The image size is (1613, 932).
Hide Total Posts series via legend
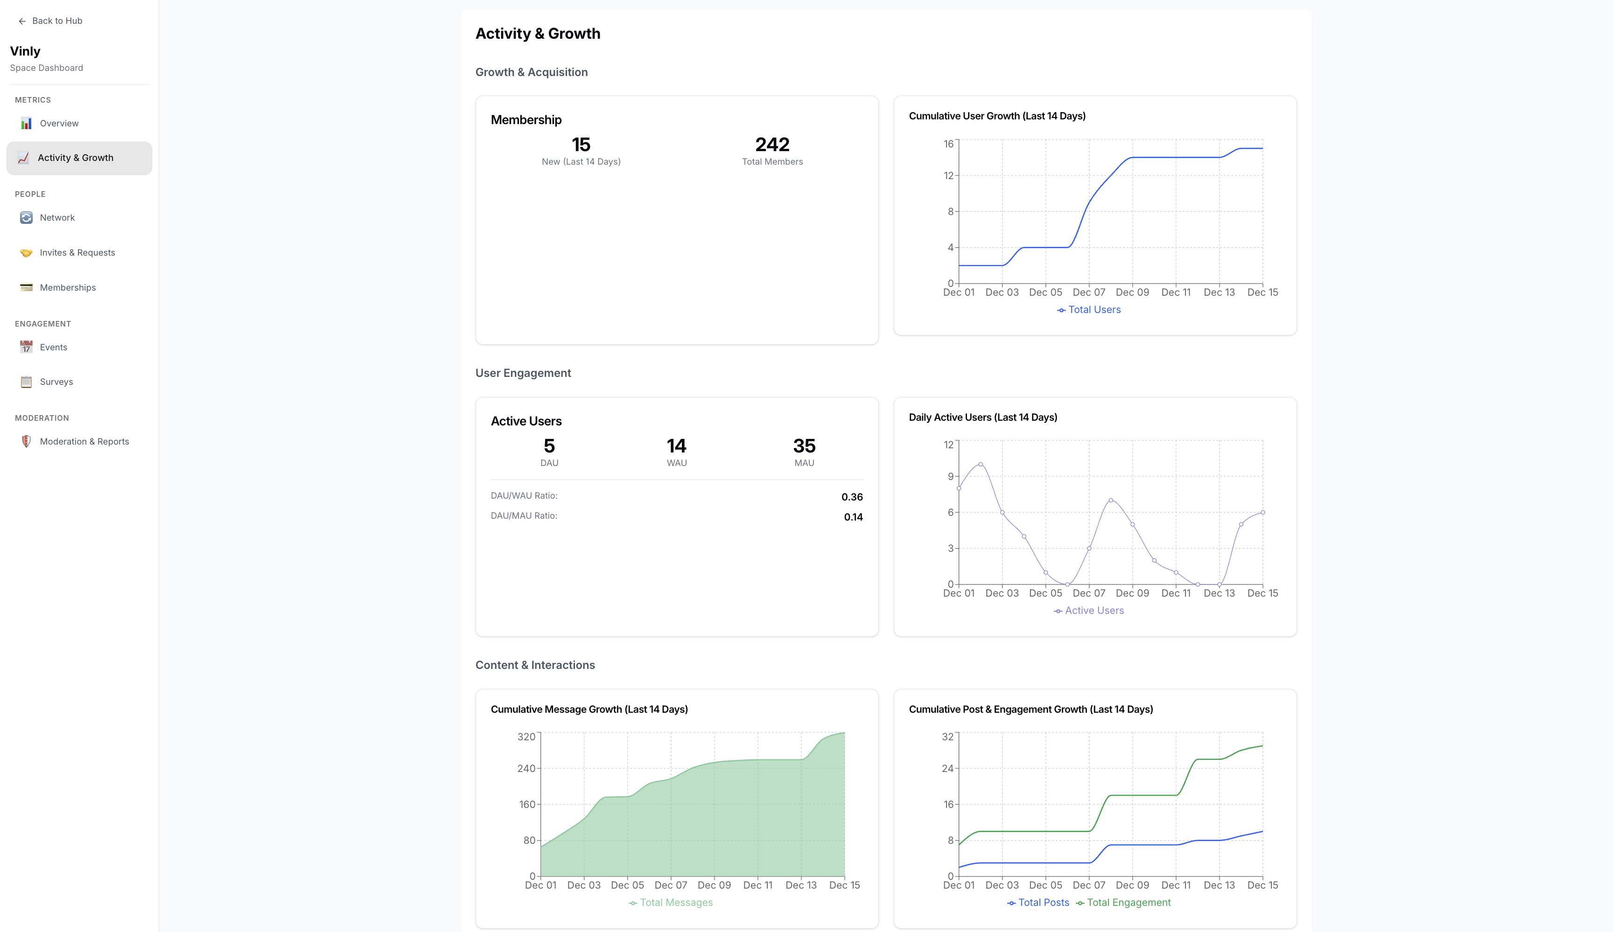coord(1038,903)
